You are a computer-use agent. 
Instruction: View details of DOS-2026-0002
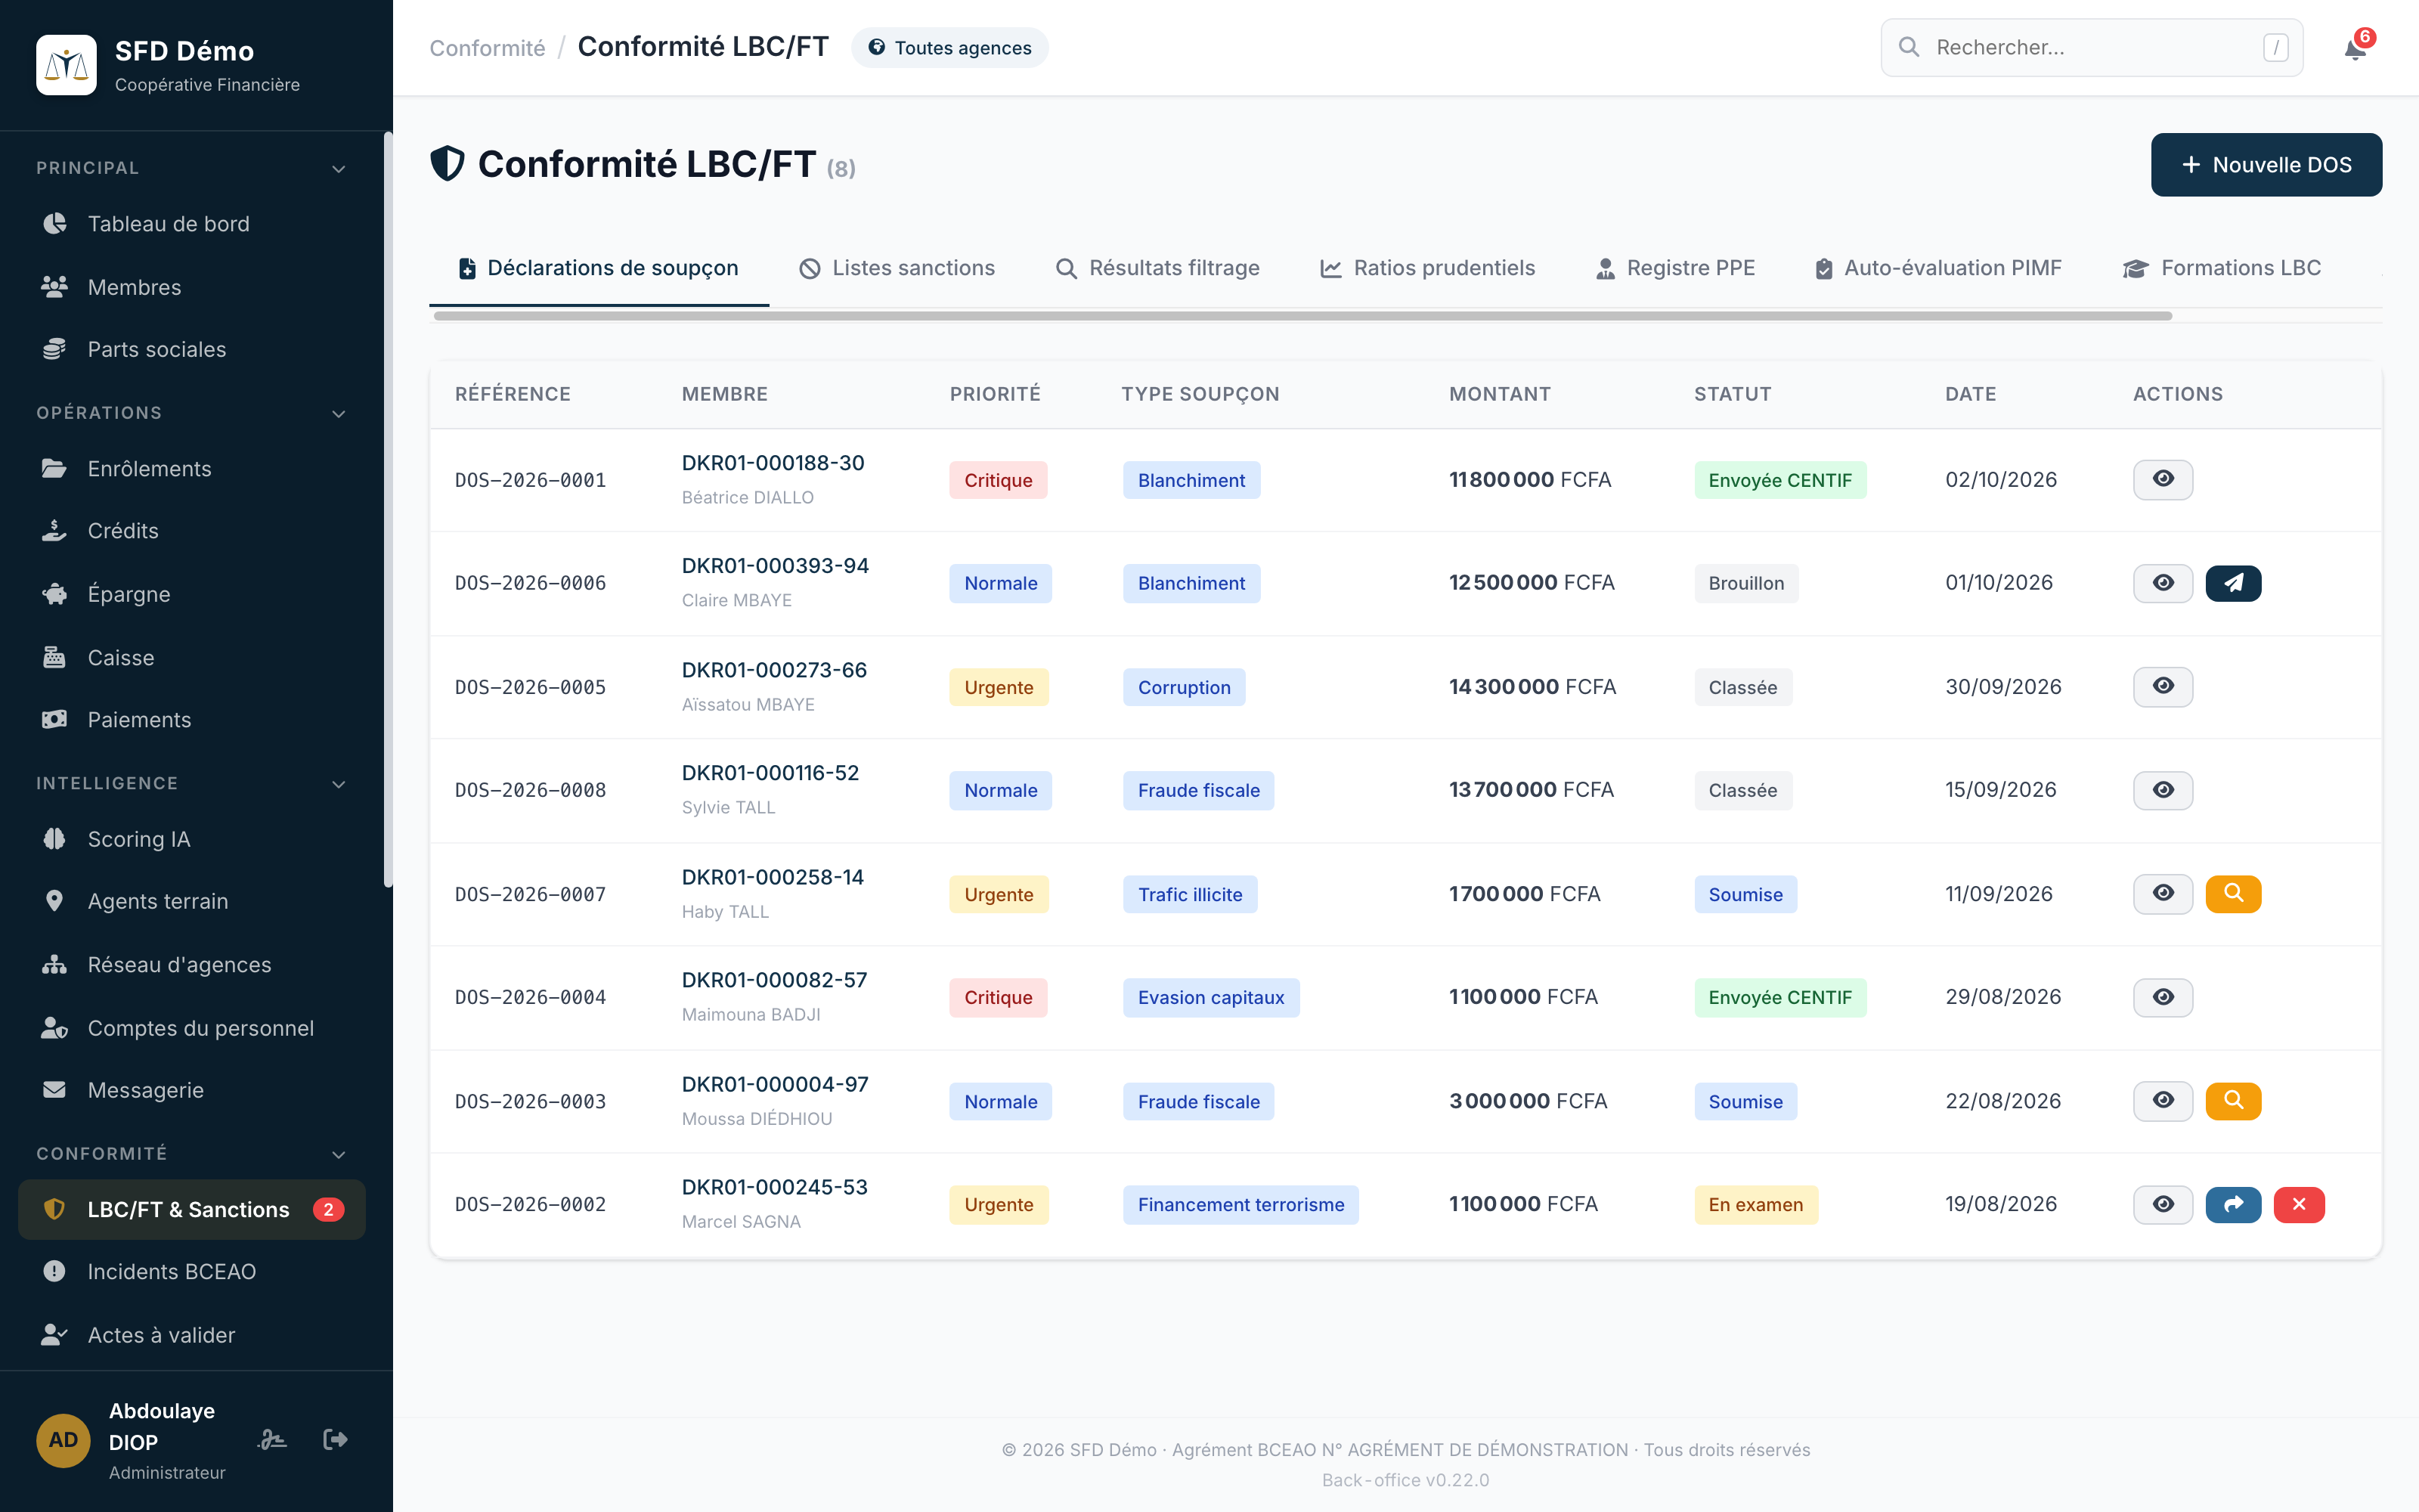tap(2163, 1205)
